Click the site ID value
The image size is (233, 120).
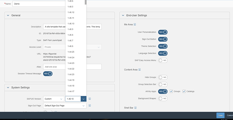pyautogui.click(x=54, y=34)
